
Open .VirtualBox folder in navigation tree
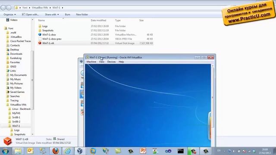pyautogui.click(x=16, y=37)
